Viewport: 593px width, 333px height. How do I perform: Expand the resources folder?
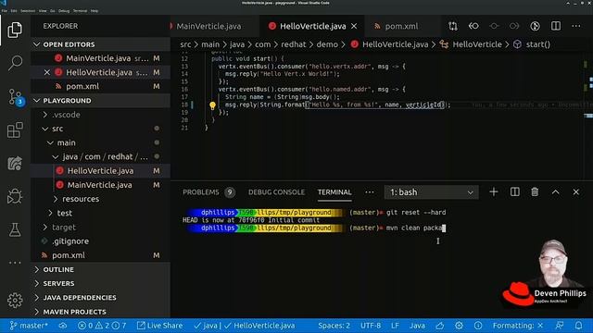pyautogui.click(x=101, y=199)
